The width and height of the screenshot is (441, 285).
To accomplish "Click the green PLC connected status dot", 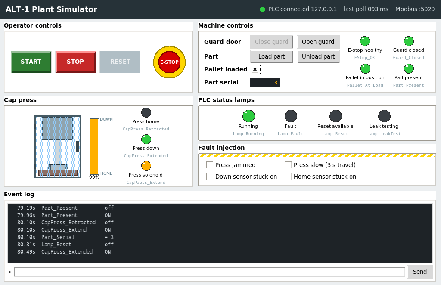I will tap(262, 9).
